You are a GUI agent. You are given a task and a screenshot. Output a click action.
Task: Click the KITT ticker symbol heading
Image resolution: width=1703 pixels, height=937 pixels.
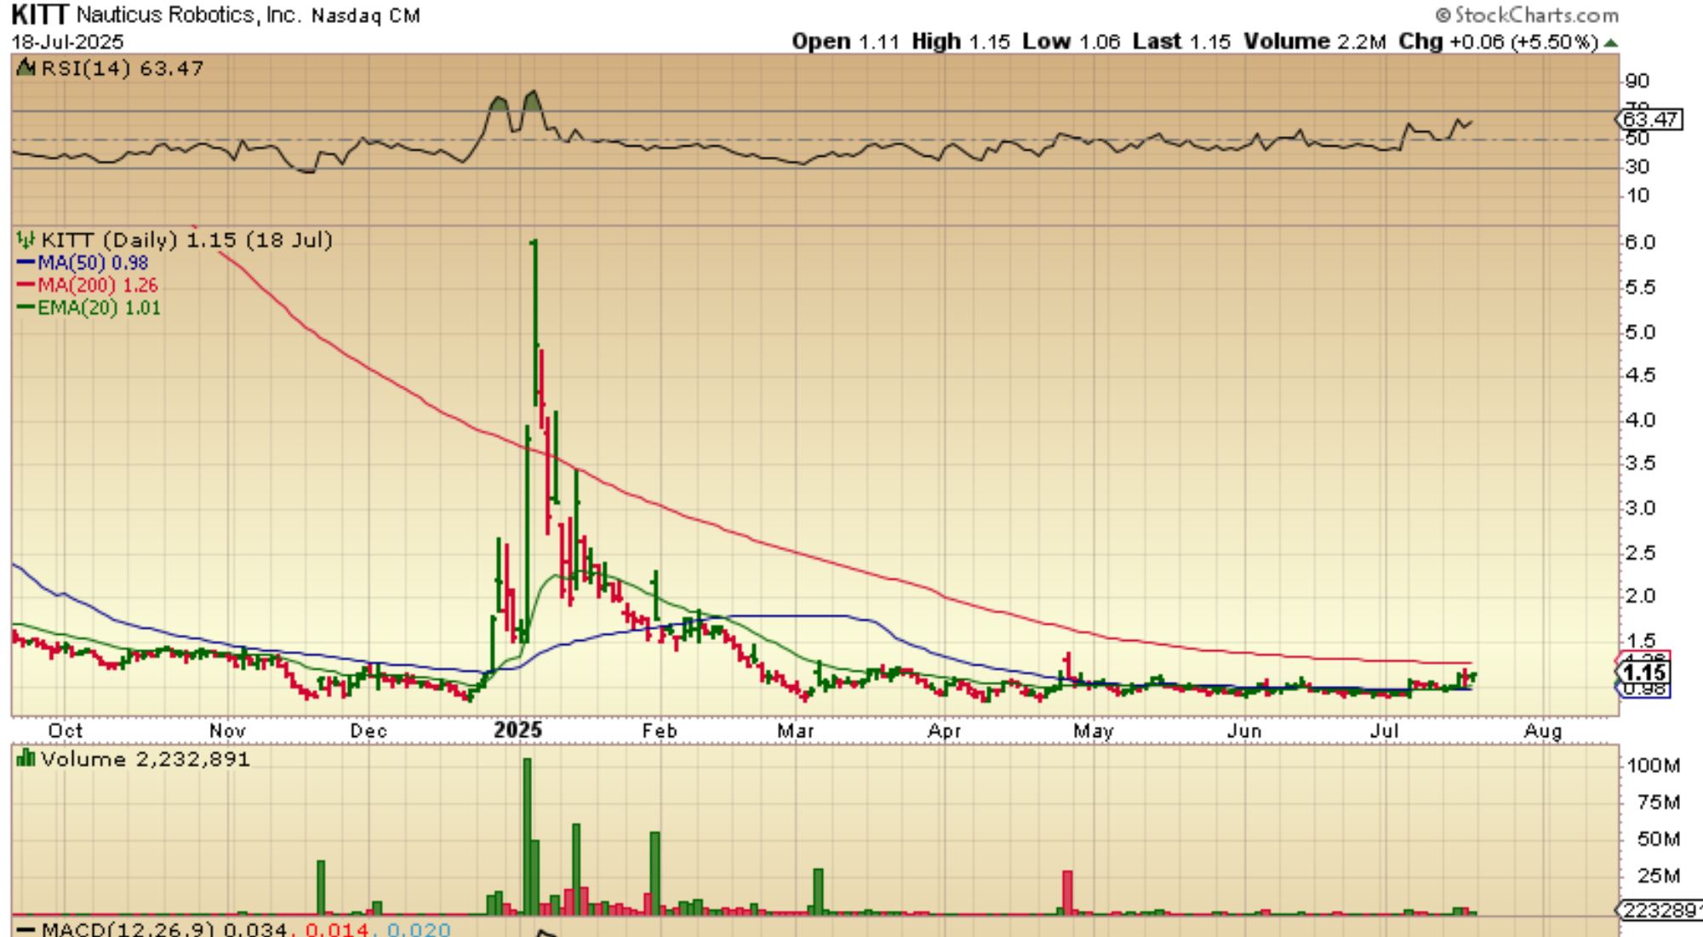pyautogui.click(x=39, y=14)
